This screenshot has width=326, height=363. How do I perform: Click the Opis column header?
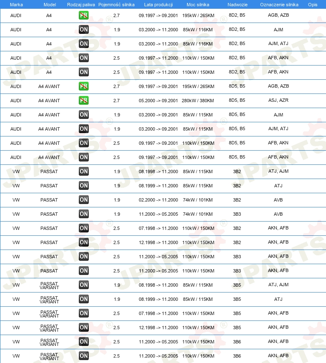(313, 5)
